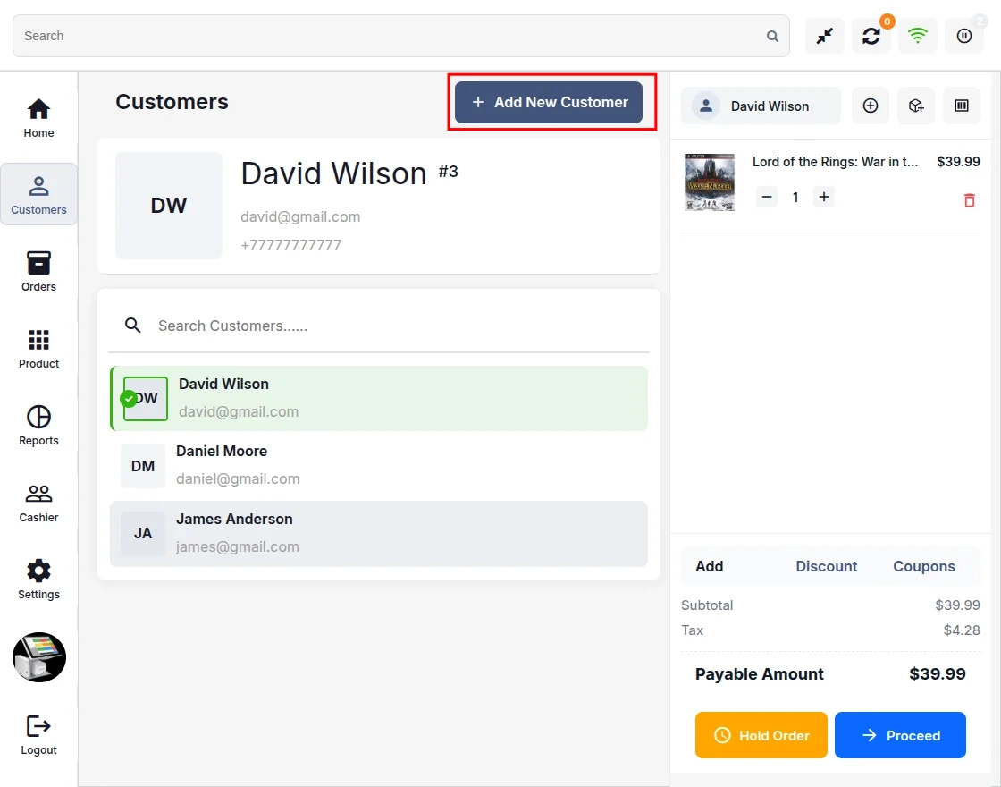Exit fullscreen using the collapse arrows icon
Image resolution: width=1001 pixels, height=787 pixels.
[825, 36]
